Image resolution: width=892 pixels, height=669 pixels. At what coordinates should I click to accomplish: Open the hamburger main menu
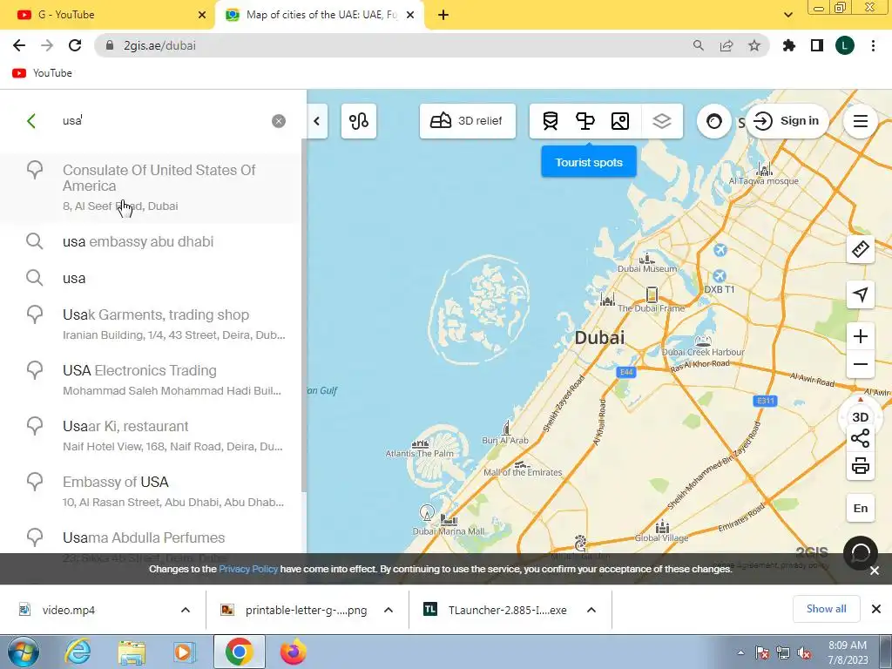[x=860, y=120]
